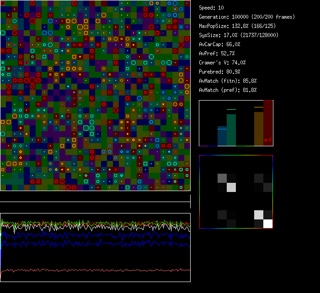Click the AvPref percentage label
320x293 pixels.
216,53
